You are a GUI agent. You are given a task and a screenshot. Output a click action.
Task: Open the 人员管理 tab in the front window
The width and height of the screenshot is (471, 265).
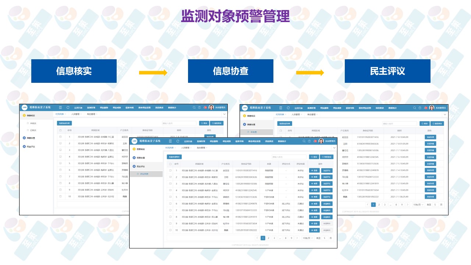186,148
